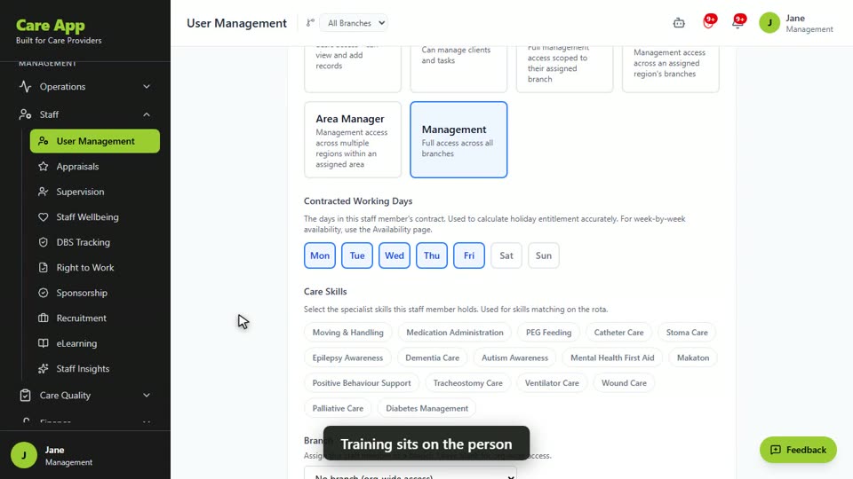
Task: Click the Appraisals star icon
Action: click(43, 166)
